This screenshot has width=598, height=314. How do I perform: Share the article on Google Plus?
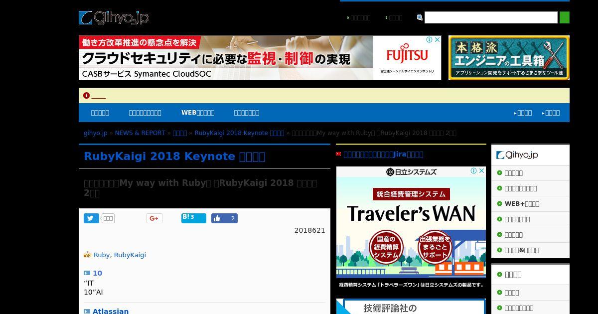(154, 218)
